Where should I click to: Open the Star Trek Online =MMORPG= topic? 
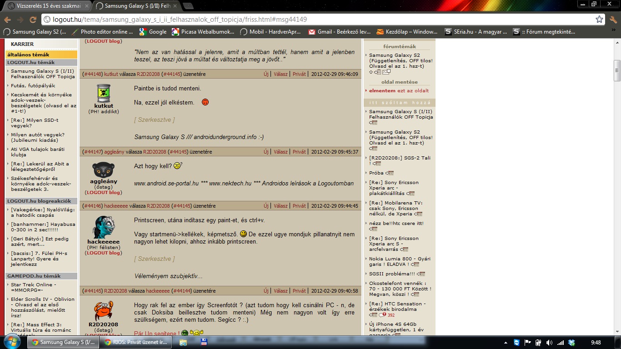[x=34, y=287]
